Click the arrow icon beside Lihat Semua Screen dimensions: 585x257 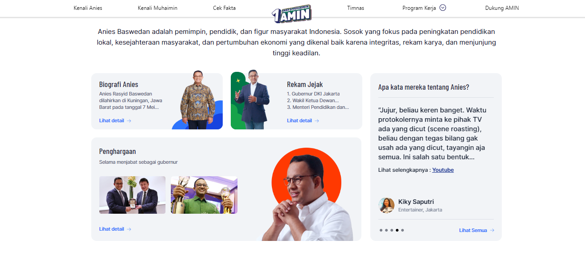(x=492, y=230)
